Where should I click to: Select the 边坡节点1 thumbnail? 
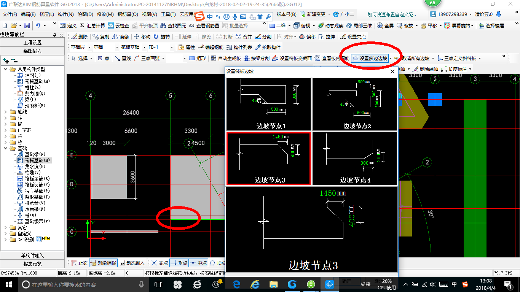pyautogui.click(x=269, y=104)
